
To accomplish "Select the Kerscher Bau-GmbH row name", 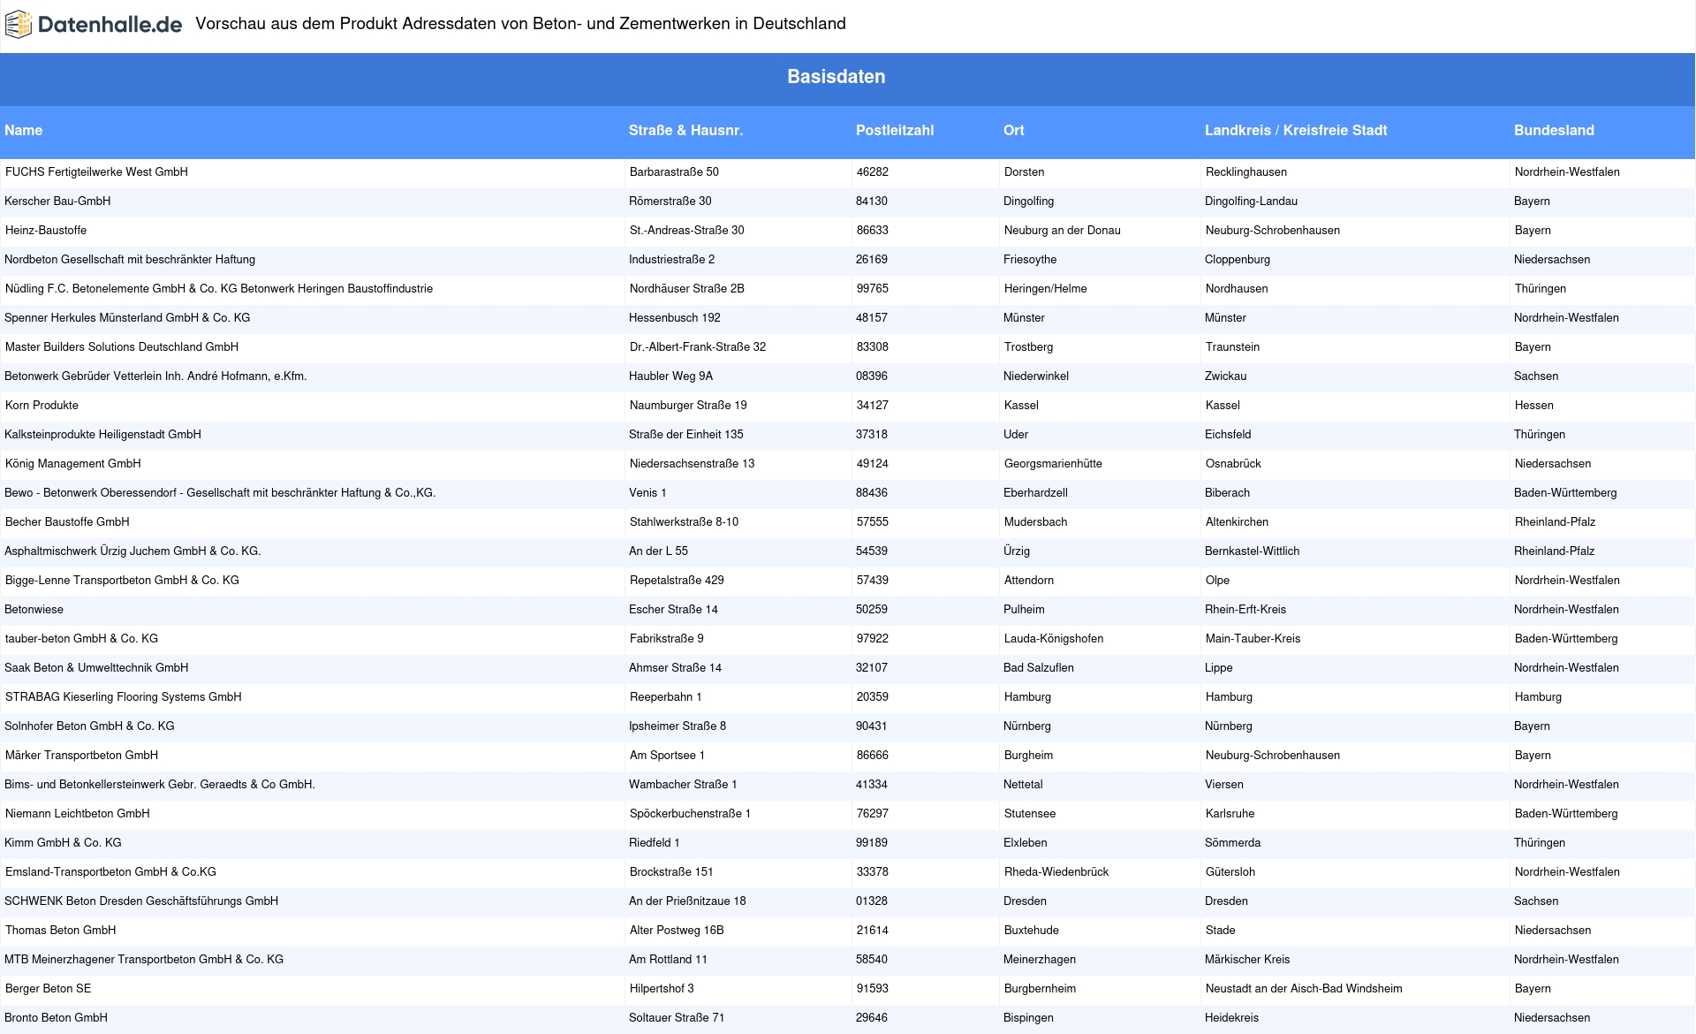I will pos(57,201).
